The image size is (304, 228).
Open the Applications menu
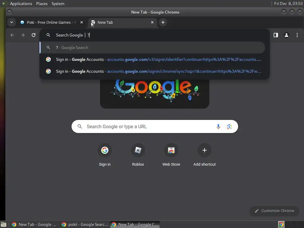(21, 4)
